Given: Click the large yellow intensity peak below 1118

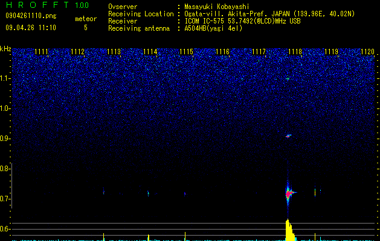Looking at the screenshot, I should [290, 230].
